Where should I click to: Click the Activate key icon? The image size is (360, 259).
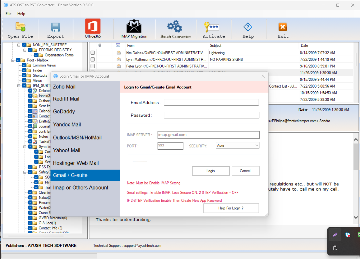click(211, 27)
